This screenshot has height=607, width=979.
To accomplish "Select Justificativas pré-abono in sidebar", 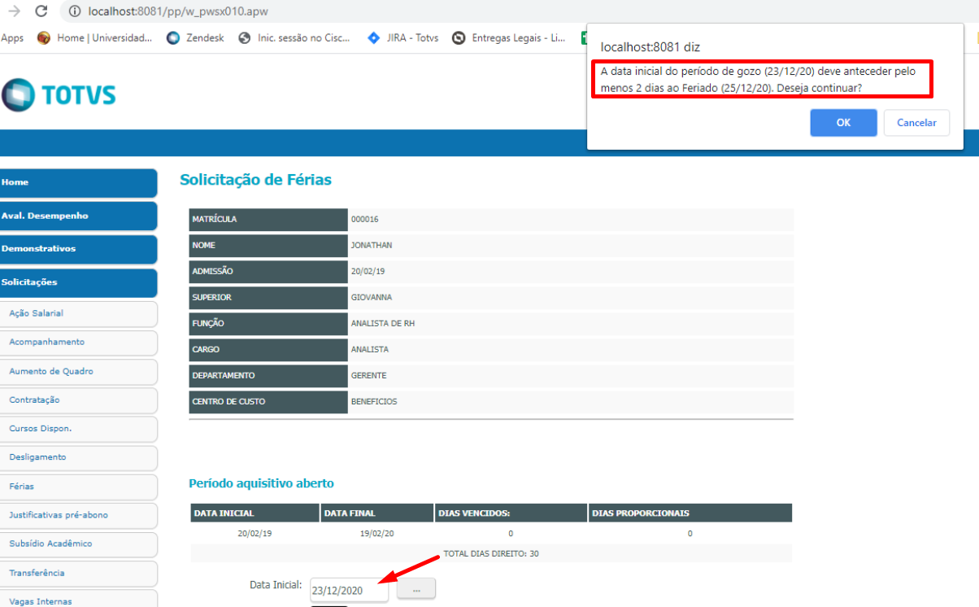I will click(x=78, y=515).
